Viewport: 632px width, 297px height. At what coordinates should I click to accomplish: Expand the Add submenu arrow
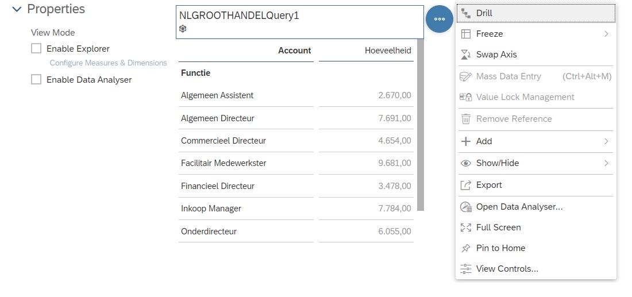[606, 141]
